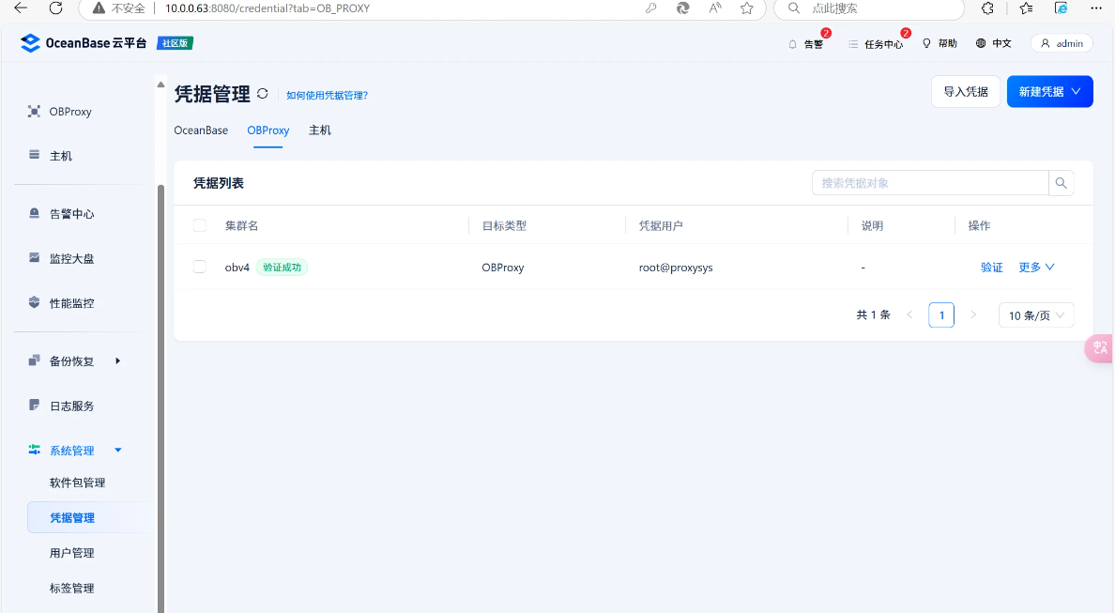Open the 10 条/页 page size dropdown

point(1035,314)
